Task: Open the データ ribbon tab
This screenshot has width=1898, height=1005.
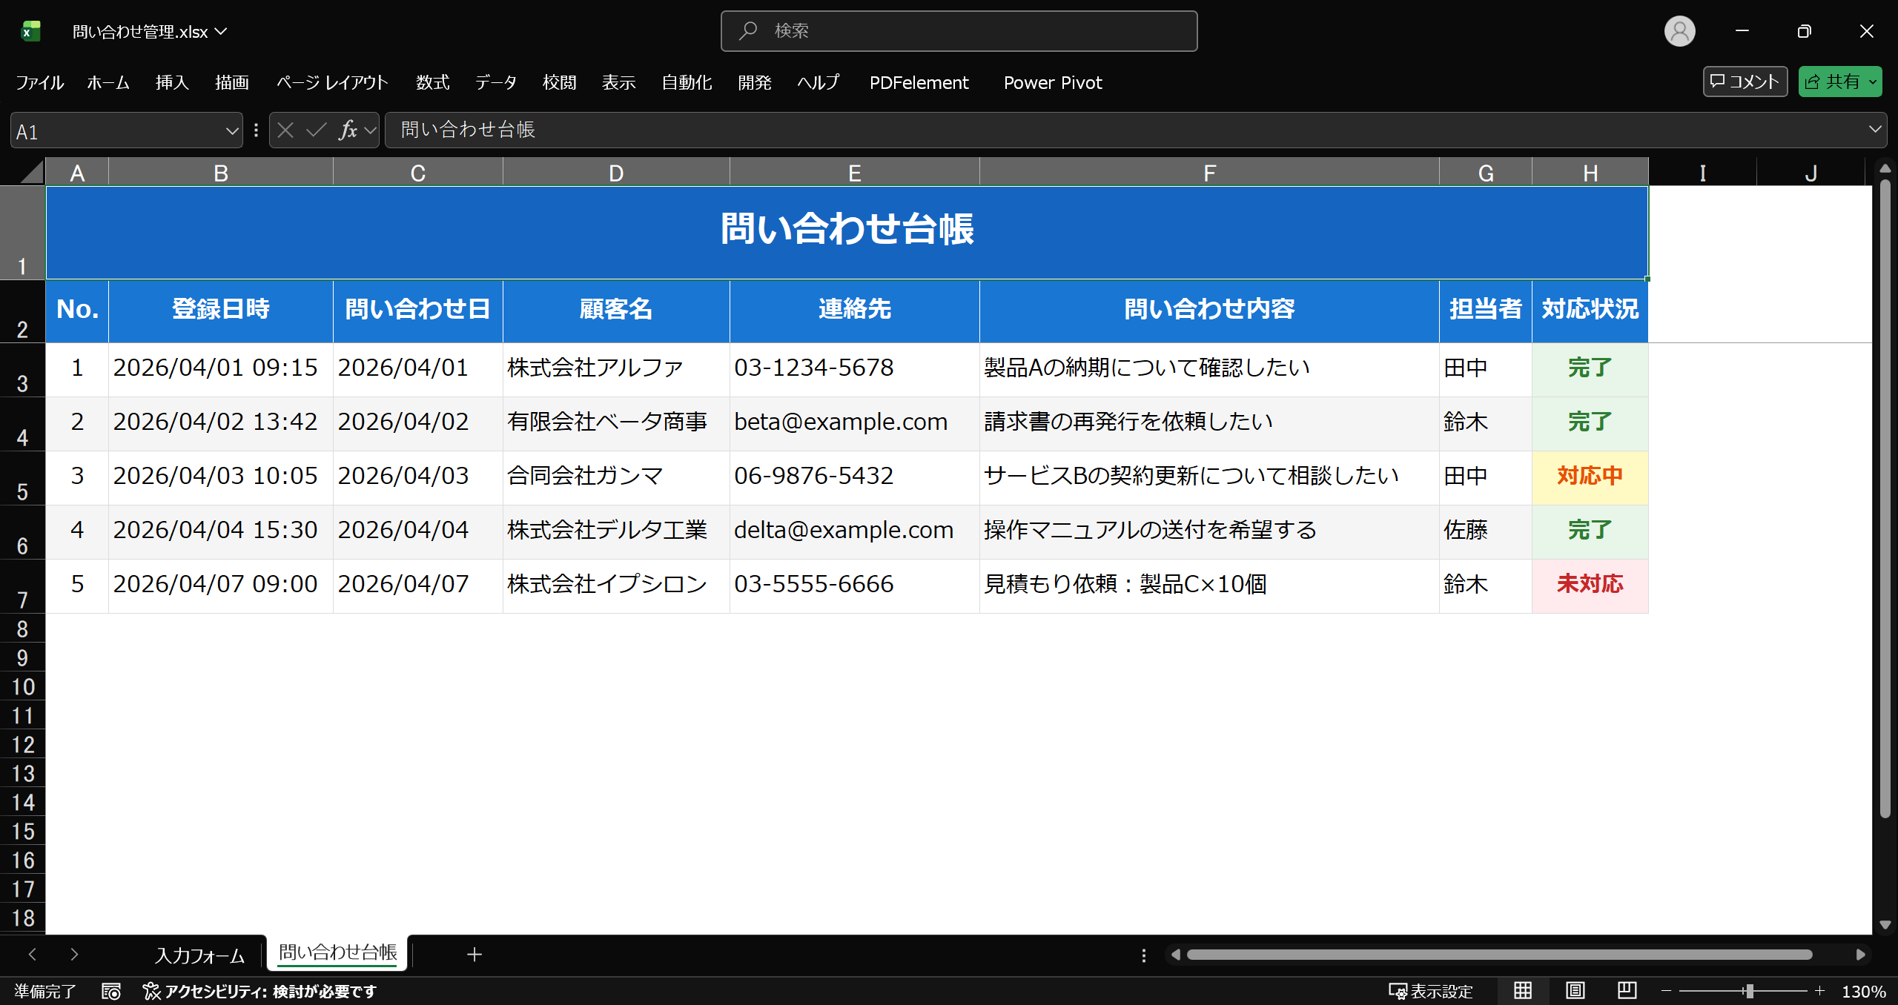Action: (495, 82)
